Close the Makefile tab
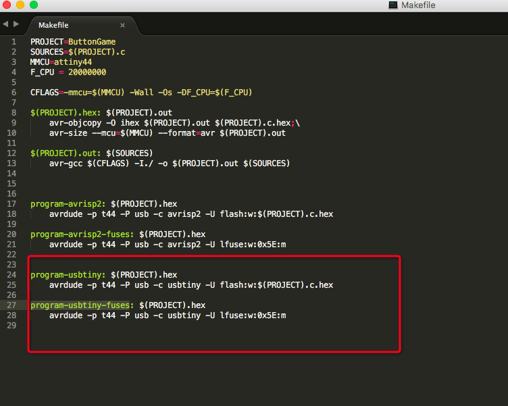 (x=122, y=25)
